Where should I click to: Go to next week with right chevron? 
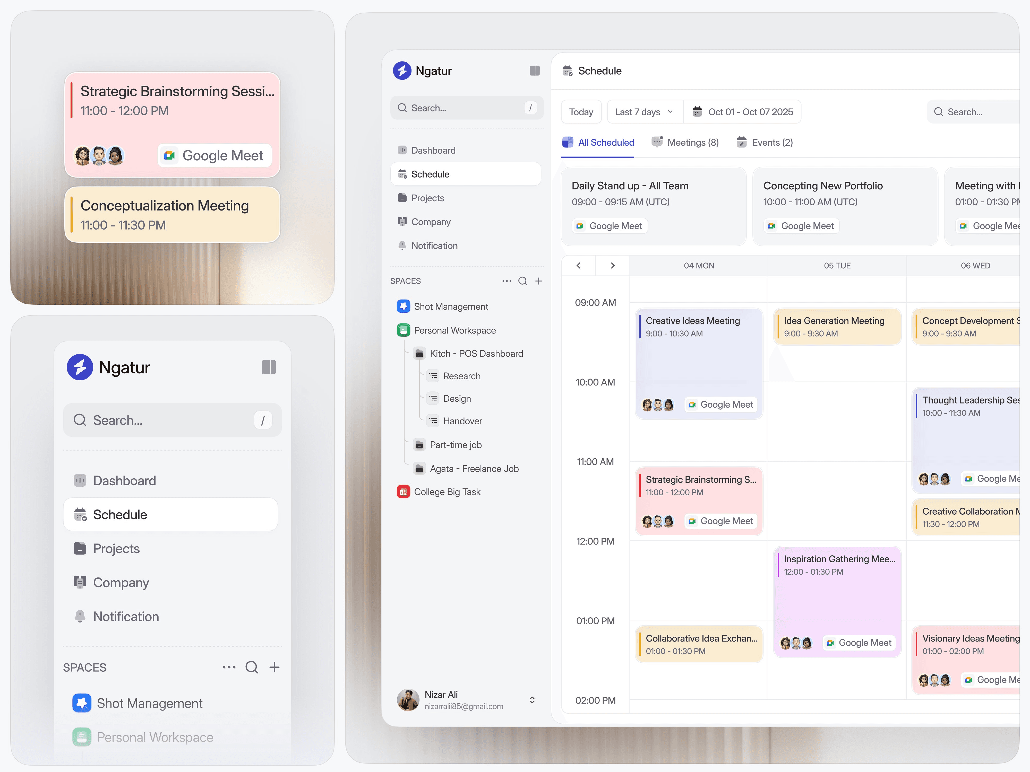tap(612, 266)
